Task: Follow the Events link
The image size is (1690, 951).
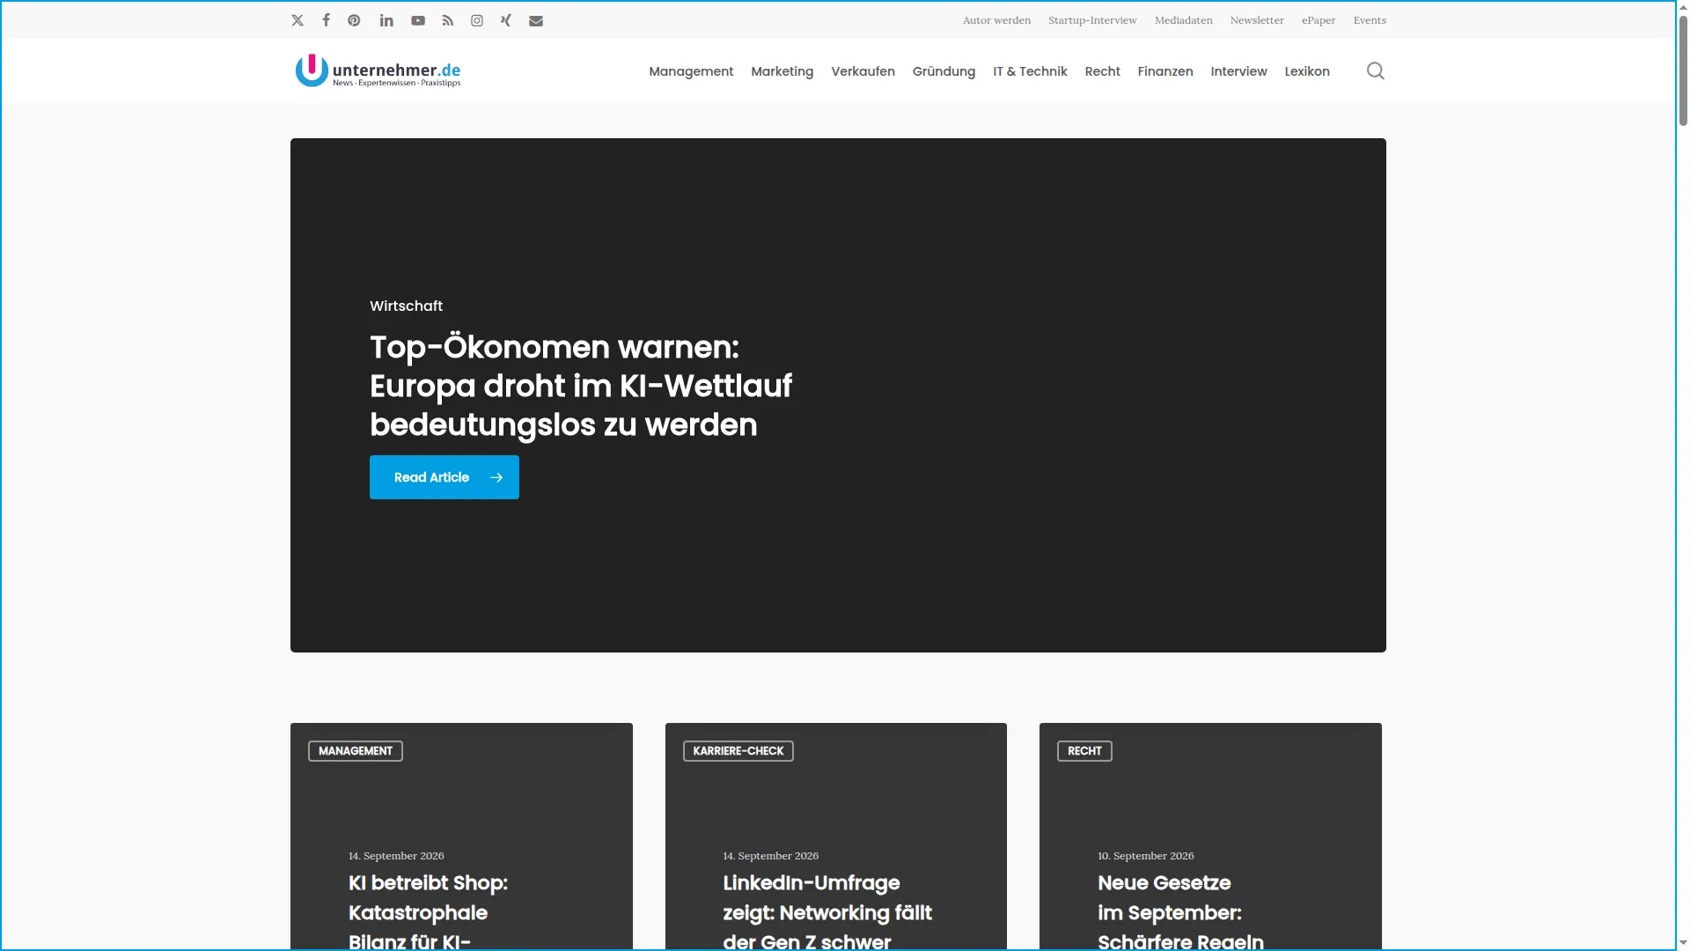Action: [1370, 20]
